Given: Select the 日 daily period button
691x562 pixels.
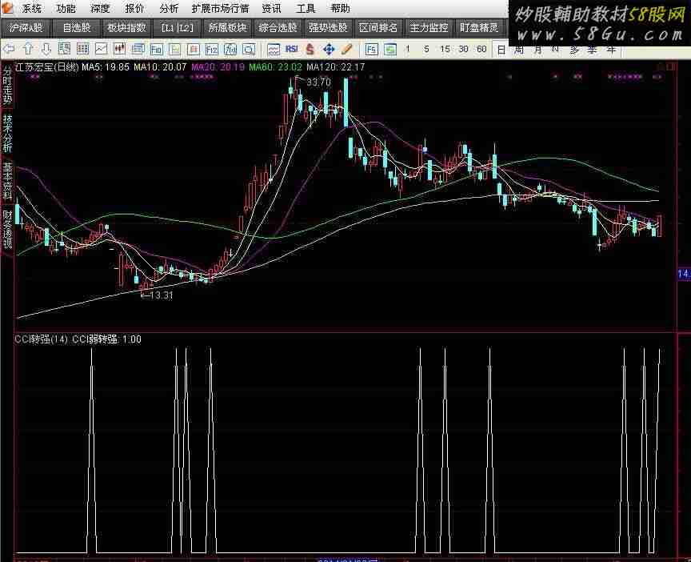Looking at the screenshot, I should [x=501, y=50].
